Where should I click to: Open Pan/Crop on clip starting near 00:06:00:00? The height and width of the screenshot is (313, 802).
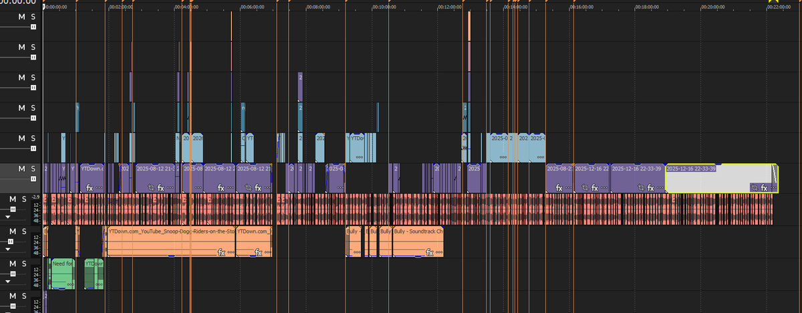tap(250, 188)
